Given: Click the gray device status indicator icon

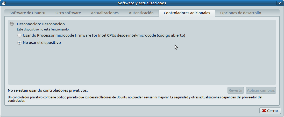Looking at the screenshot, I should point(12,24).
